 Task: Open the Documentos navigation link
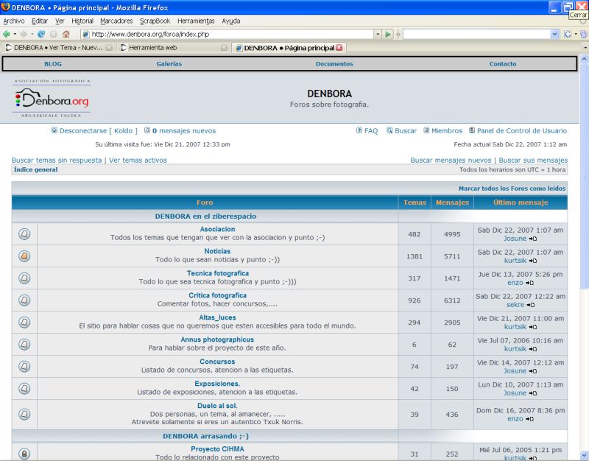[334, 64]
